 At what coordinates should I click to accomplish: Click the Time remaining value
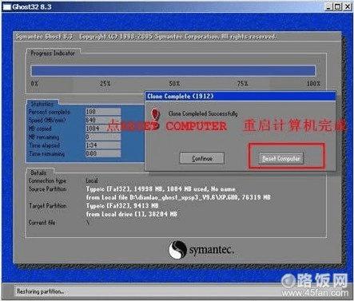click(103, 153)
